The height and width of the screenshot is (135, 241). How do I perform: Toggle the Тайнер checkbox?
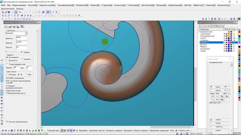pyautogui.click(x=21, y=52)
